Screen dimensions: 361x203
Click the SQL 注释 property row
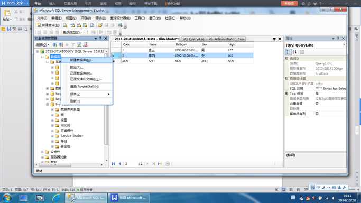(x=316, y=89)
